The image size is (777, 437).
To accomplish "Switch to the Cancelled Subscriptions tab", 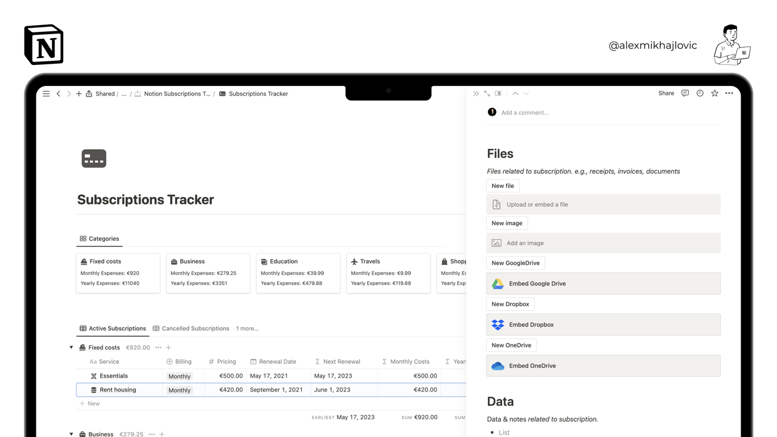I will click(x=195, y=328).
